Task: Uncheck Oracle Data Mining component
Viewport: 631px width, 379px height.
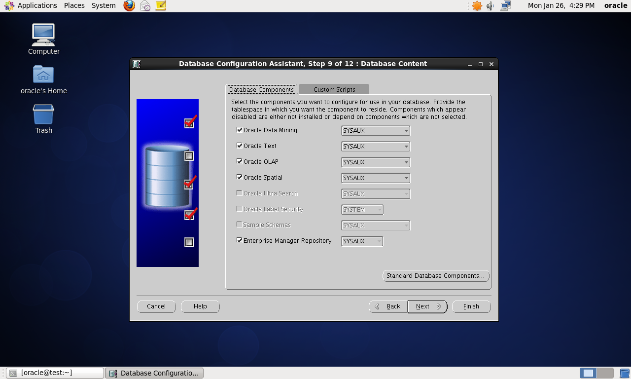Action: tap(240, 130)
